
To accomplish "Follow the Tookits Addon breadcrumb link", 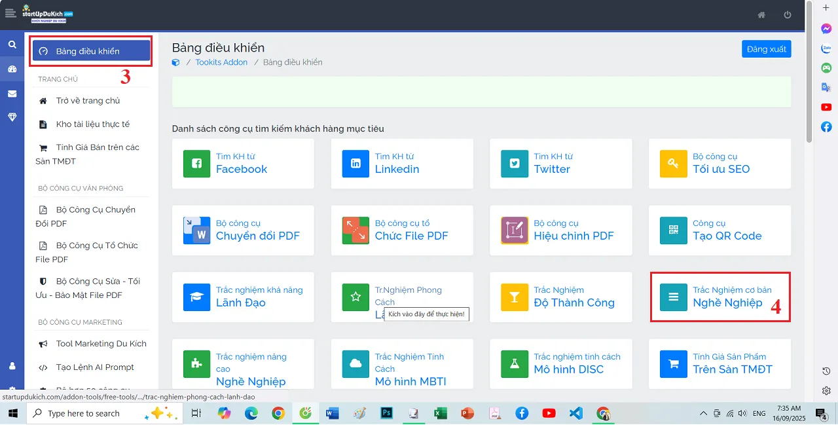I will tap(221, 62).
